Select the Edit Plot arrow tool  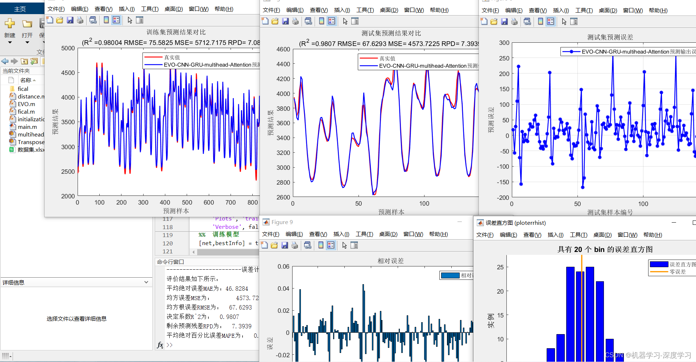tap(129, 20)
